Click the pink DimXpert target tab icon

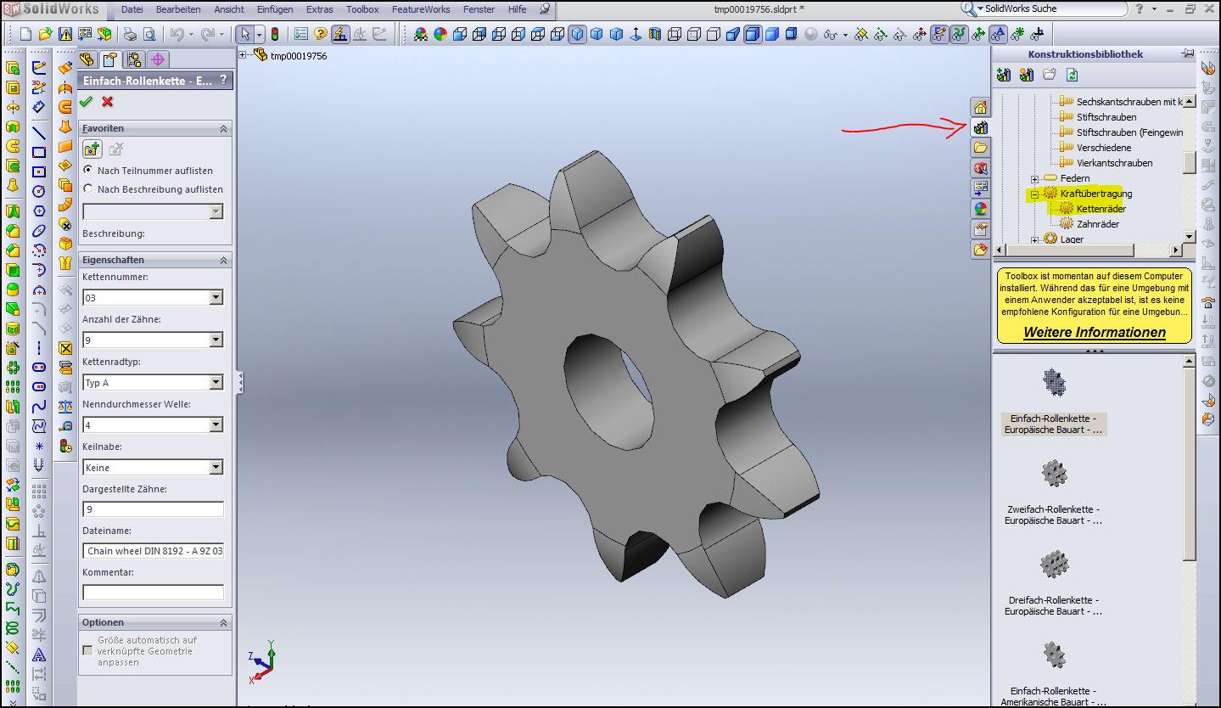pos(157,59)
